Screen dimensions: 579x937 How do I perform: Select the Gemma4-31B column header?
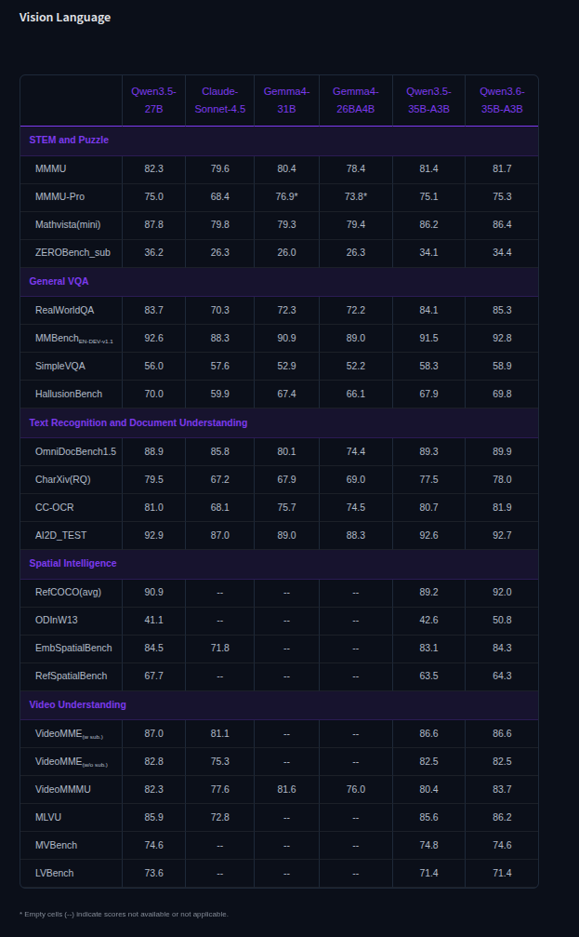coord(286,100)
